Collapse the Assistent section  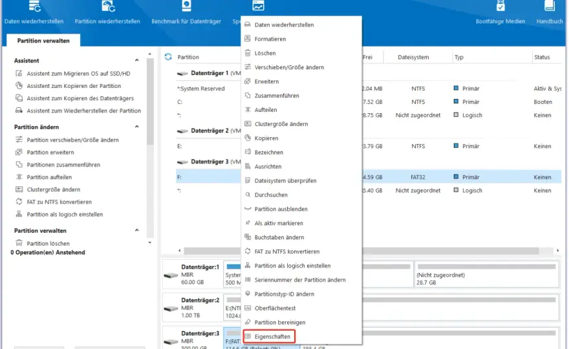coord(137,60)
